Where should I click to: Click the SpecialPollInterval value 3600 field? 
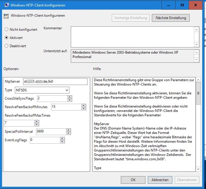(51, 132)
